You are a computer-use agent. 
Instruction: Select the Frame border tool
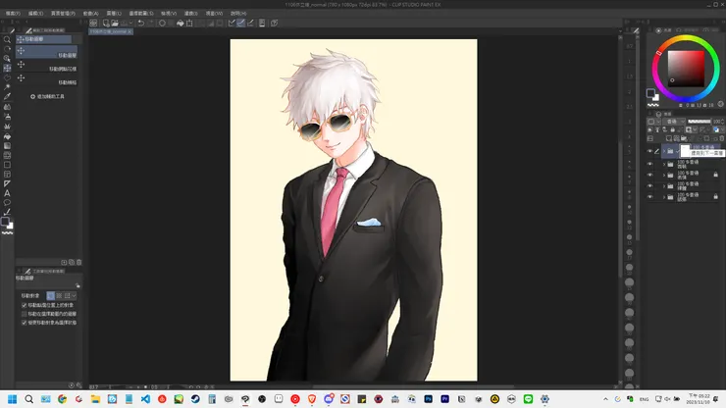(7, 175)
